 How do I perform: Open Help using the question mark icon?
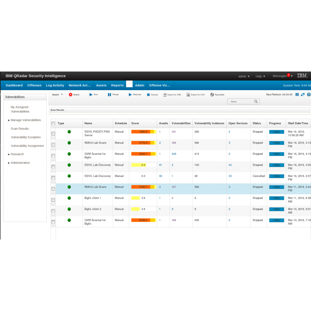tap(309, 94)
